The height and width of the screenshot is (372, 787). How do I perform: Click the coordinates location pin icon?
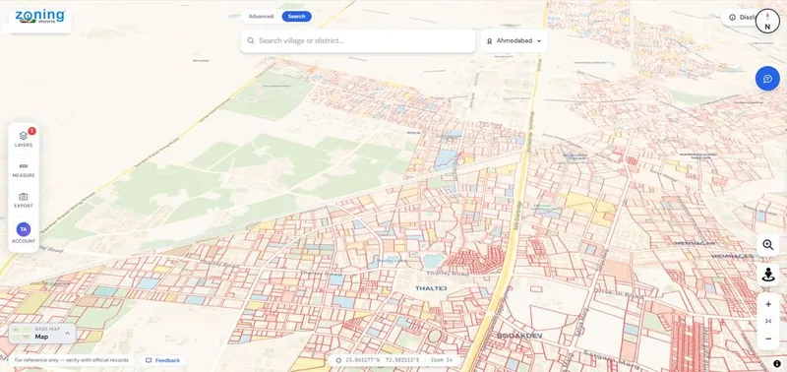click(338, 360)
